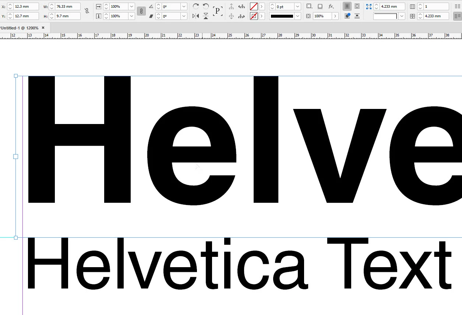
Task: Close the Untitled-1 document tab
Action: pos(43,28)
